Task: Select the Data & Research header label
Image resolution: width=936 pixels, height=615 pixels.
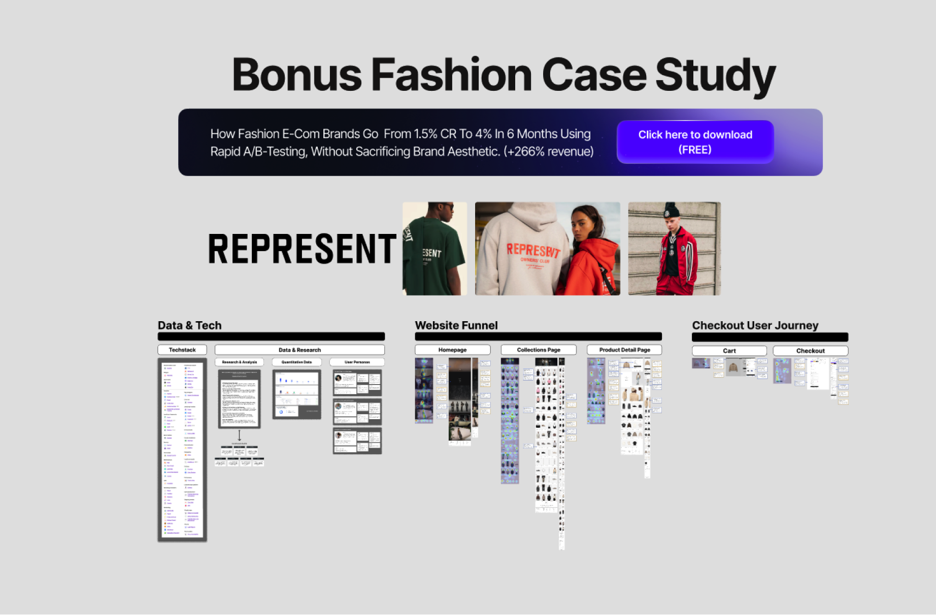Action: [x=299, y=350]
